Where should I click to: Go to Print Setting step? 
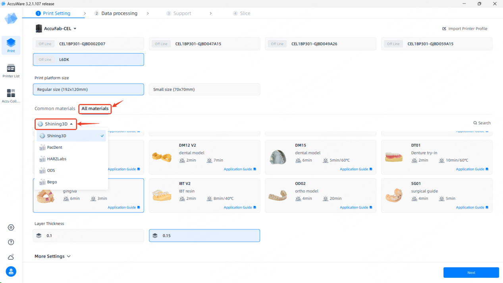[53, 13]
